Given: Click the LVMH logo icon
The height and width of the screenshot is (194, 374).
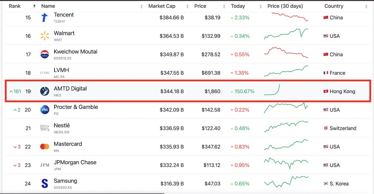Looking at the screenshot, I should coord(45,73).
